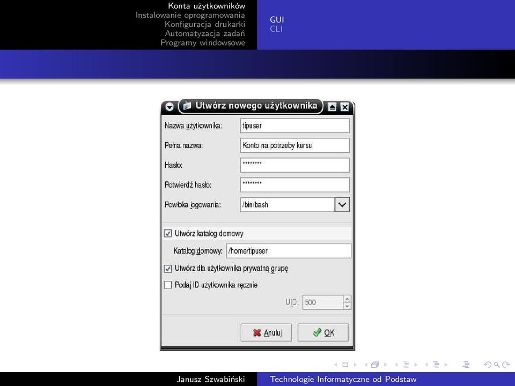515x386 pixels.
Task: Go back with the Beamer undo arrow
Action: click(488, 365)
